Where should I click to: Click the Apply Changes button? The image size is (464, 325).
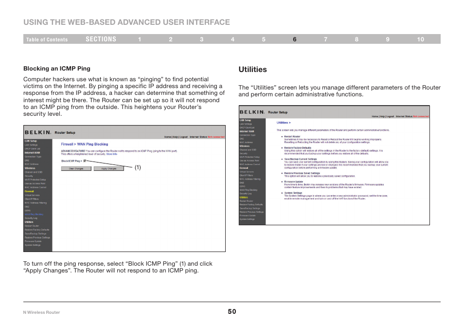click(108, 169)
